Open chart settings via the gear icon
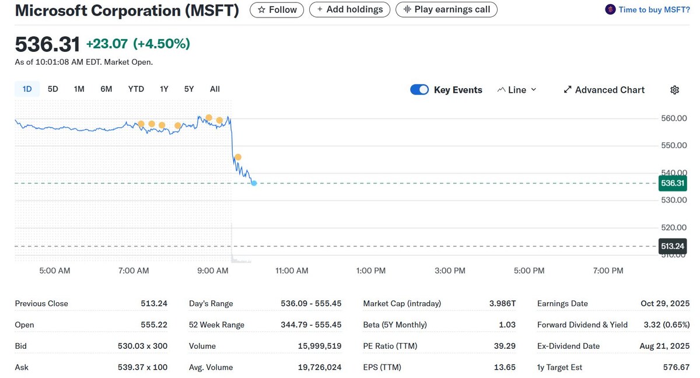Image resolution: width=700 pixels, height=378 pixels. pos(674,89)
